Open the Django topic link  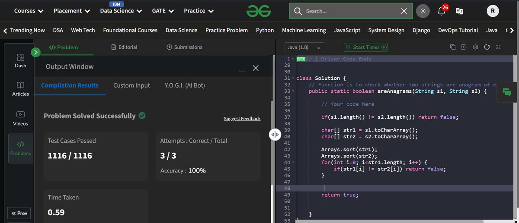pos(421,30)
